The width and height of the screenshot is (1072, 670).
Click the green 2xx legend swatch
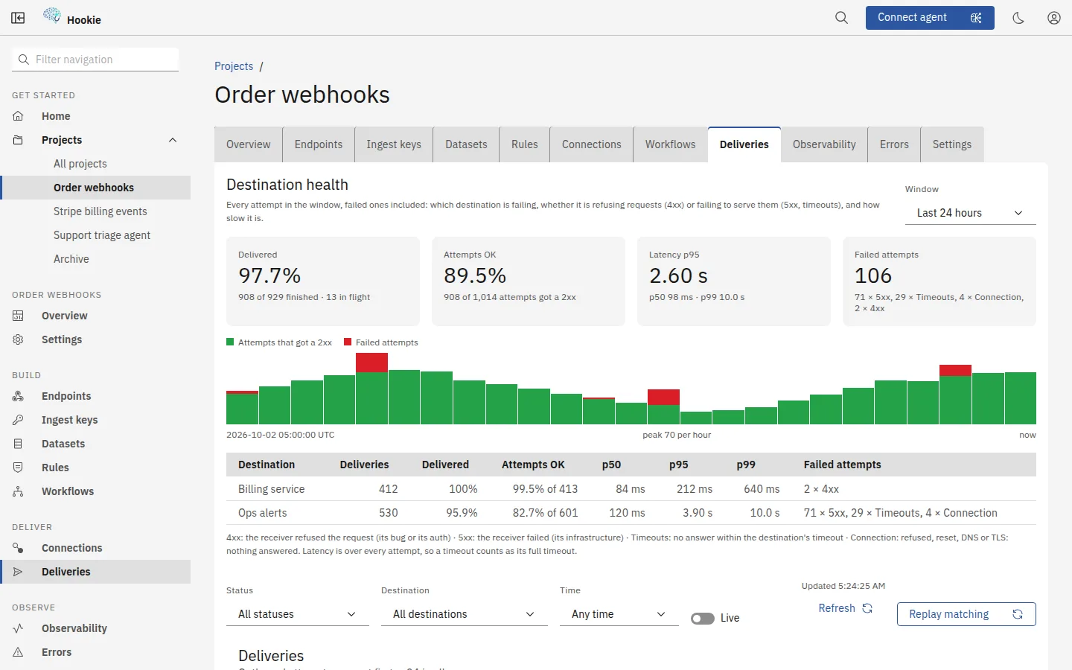coord(230,342)
